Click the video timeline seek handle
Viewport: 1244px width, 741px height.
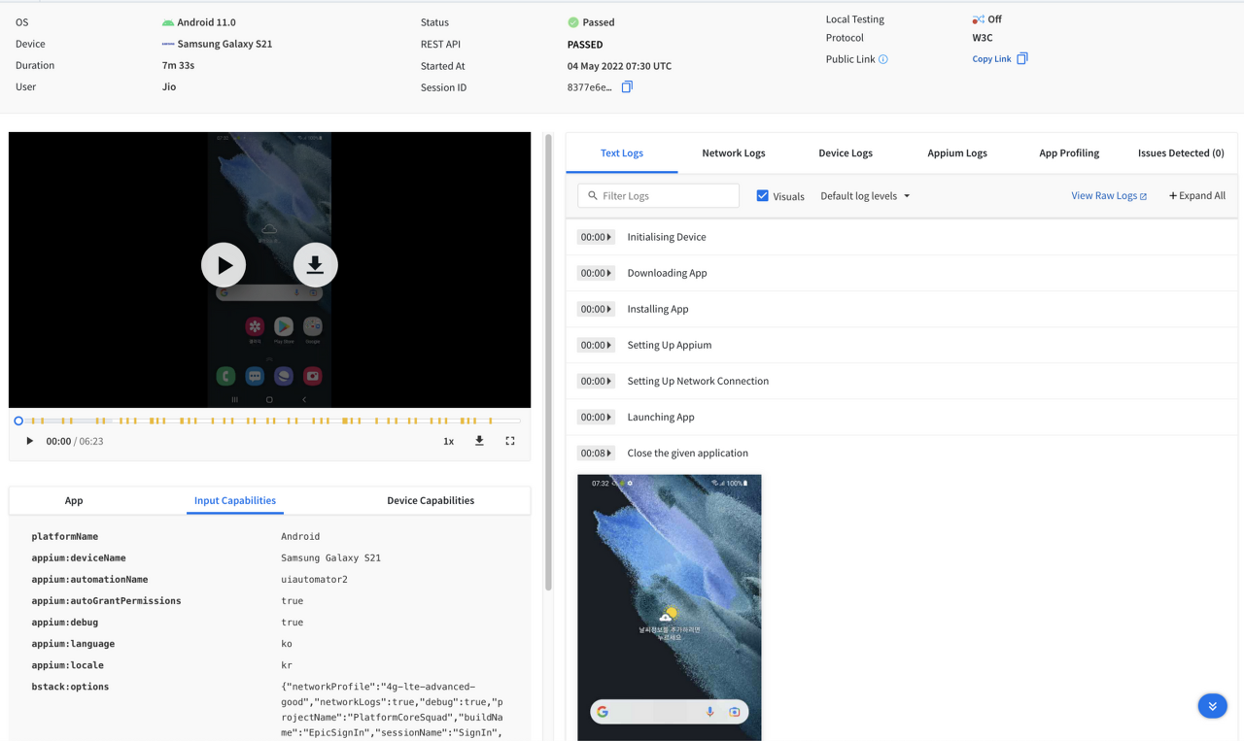tap(18, 421)
